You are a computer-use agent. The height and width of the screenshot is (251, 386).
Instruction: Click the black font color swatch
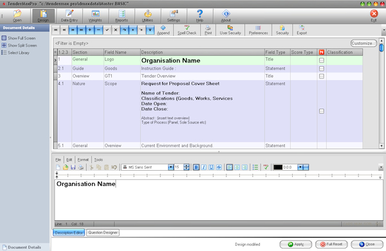click(278, 168)
